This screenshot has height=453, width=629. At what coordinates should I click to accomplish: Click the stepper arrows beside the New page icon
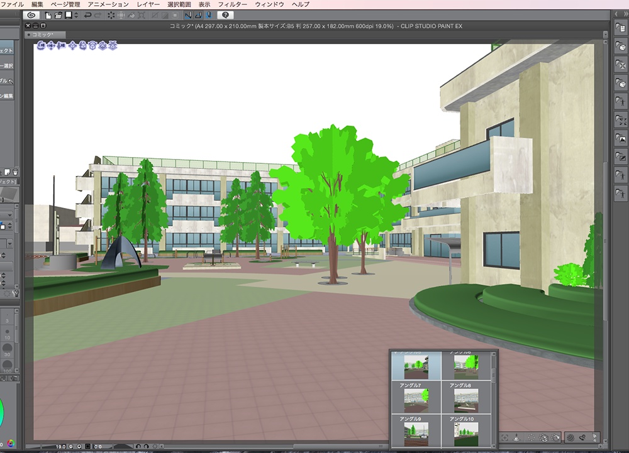76,14
